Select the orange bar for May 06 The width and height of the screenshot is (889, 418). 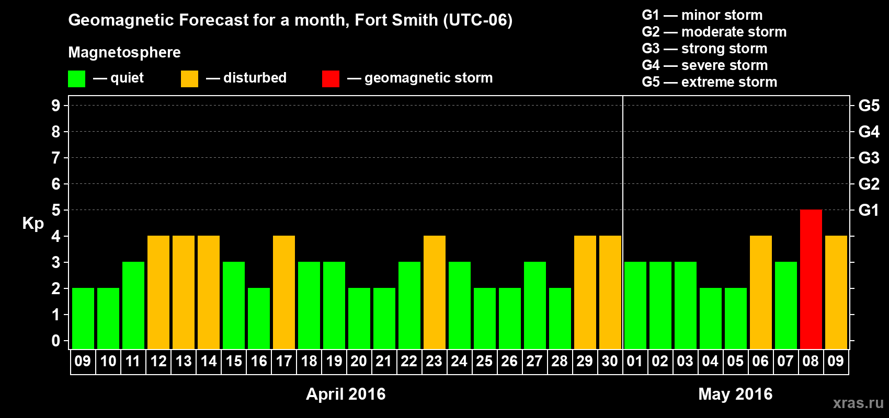point(761,293)
